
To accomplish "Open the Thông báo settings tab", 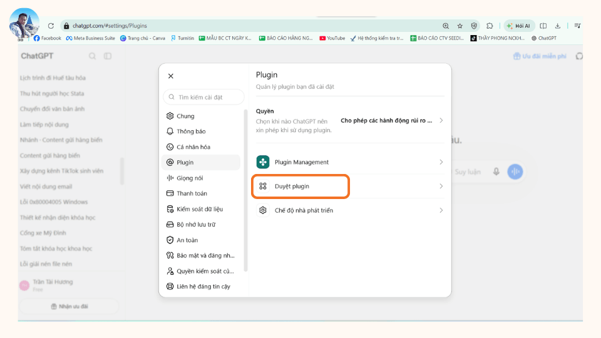I will pyautogui.click(x=201, y=131).
